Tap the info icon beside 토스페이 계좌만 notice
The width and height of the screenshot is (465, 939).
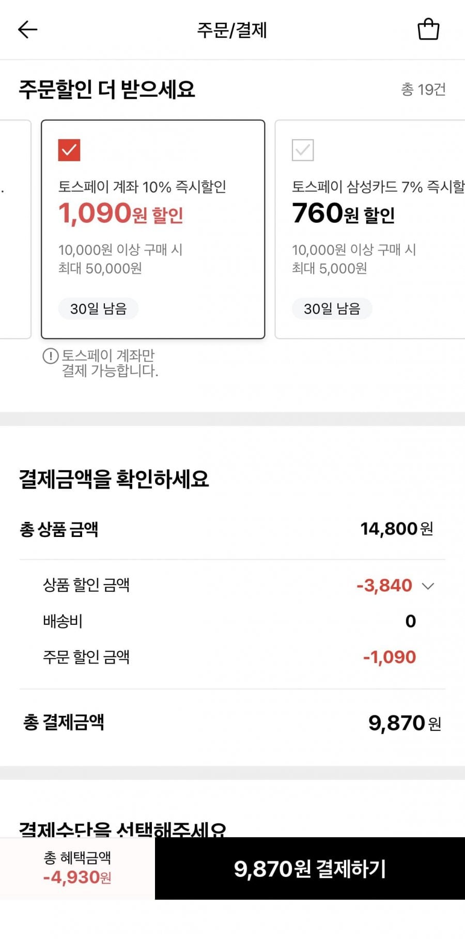[x=50, y=356]
